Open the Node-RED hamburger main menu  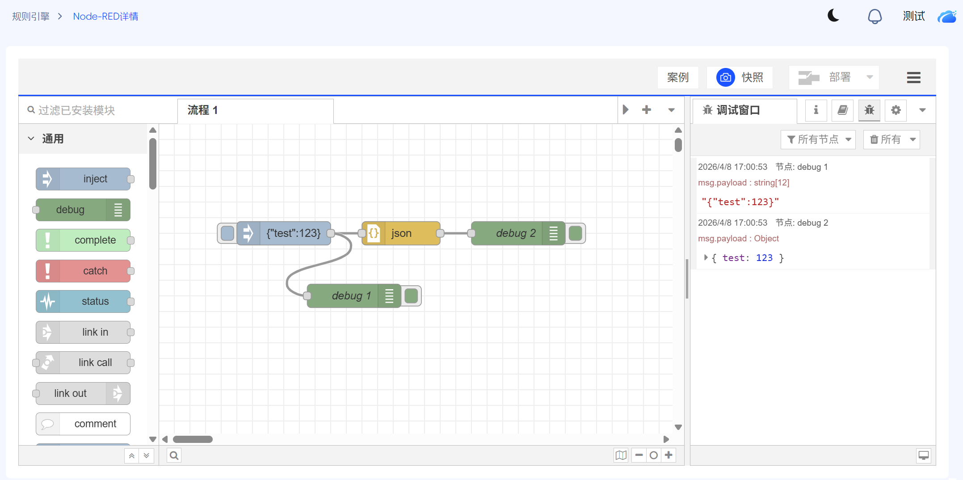point(913,77)
